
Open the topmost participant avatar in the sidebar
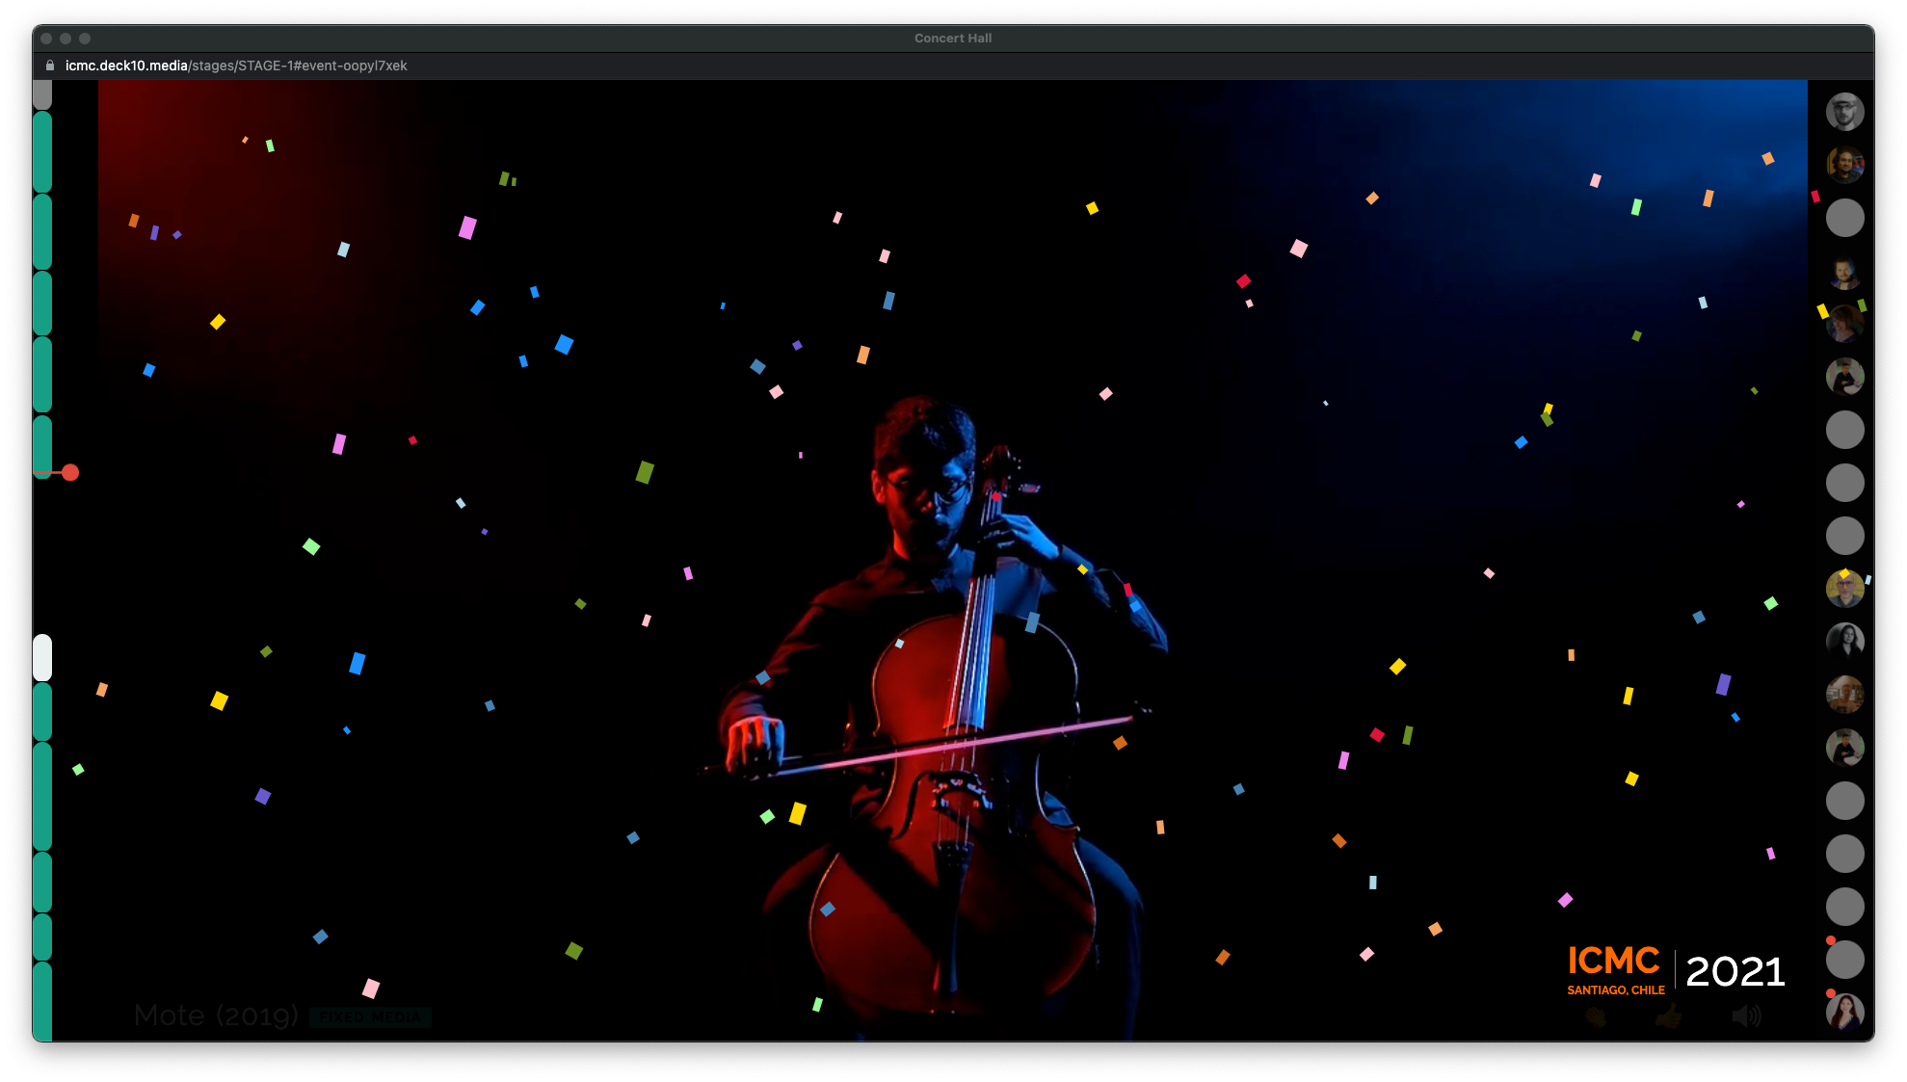[1844, 112]
